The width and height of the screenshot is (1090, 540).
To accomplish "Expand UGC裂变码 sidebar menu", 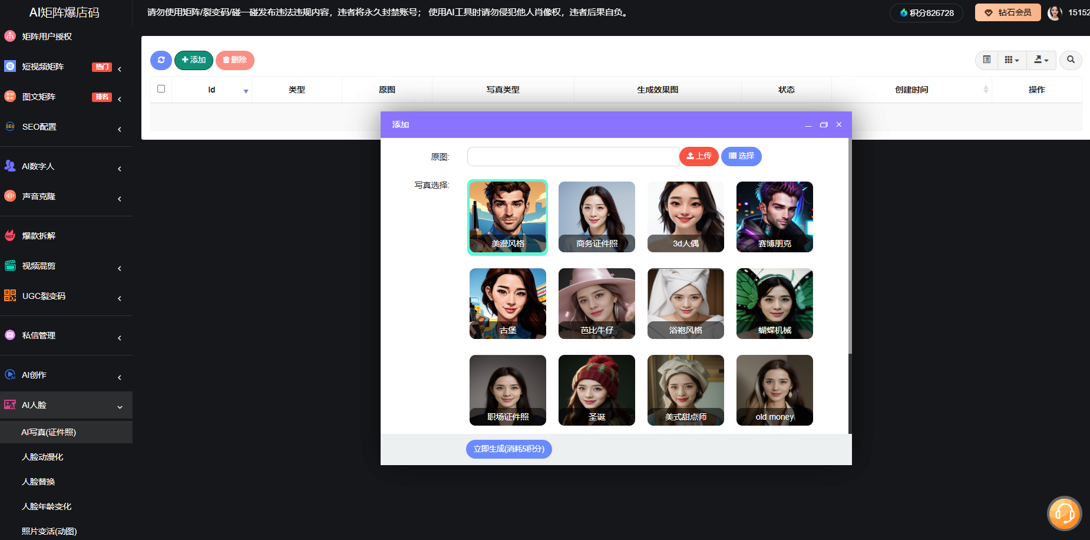I will 66,296.
